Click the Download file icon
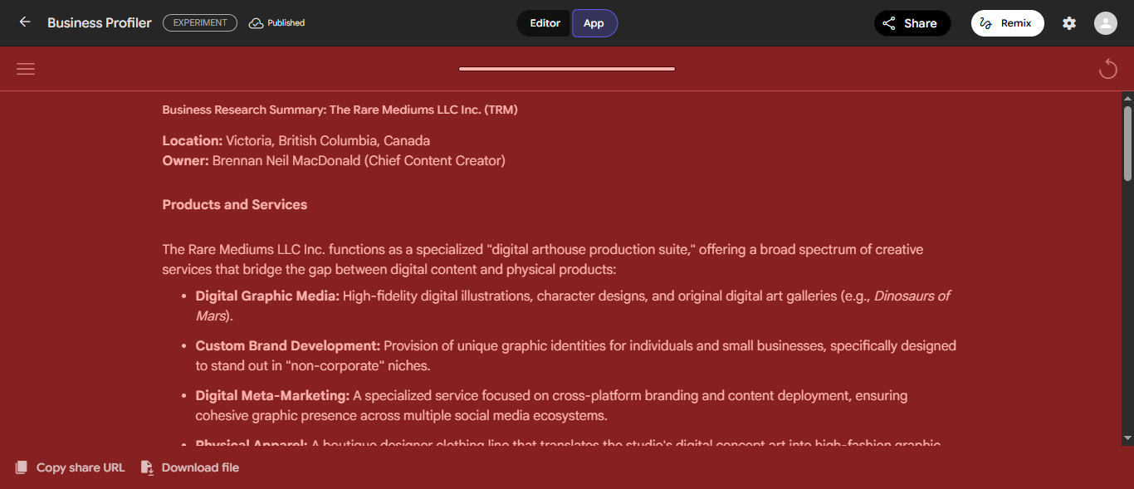Screen dimensions: 1134x489 (147, 467)
